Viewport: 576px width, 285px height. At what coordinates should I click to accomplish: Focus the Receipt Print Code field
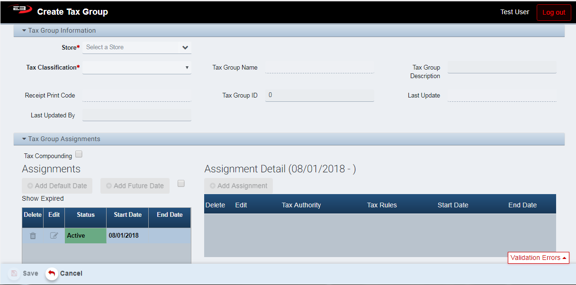(x=137, y=95)
